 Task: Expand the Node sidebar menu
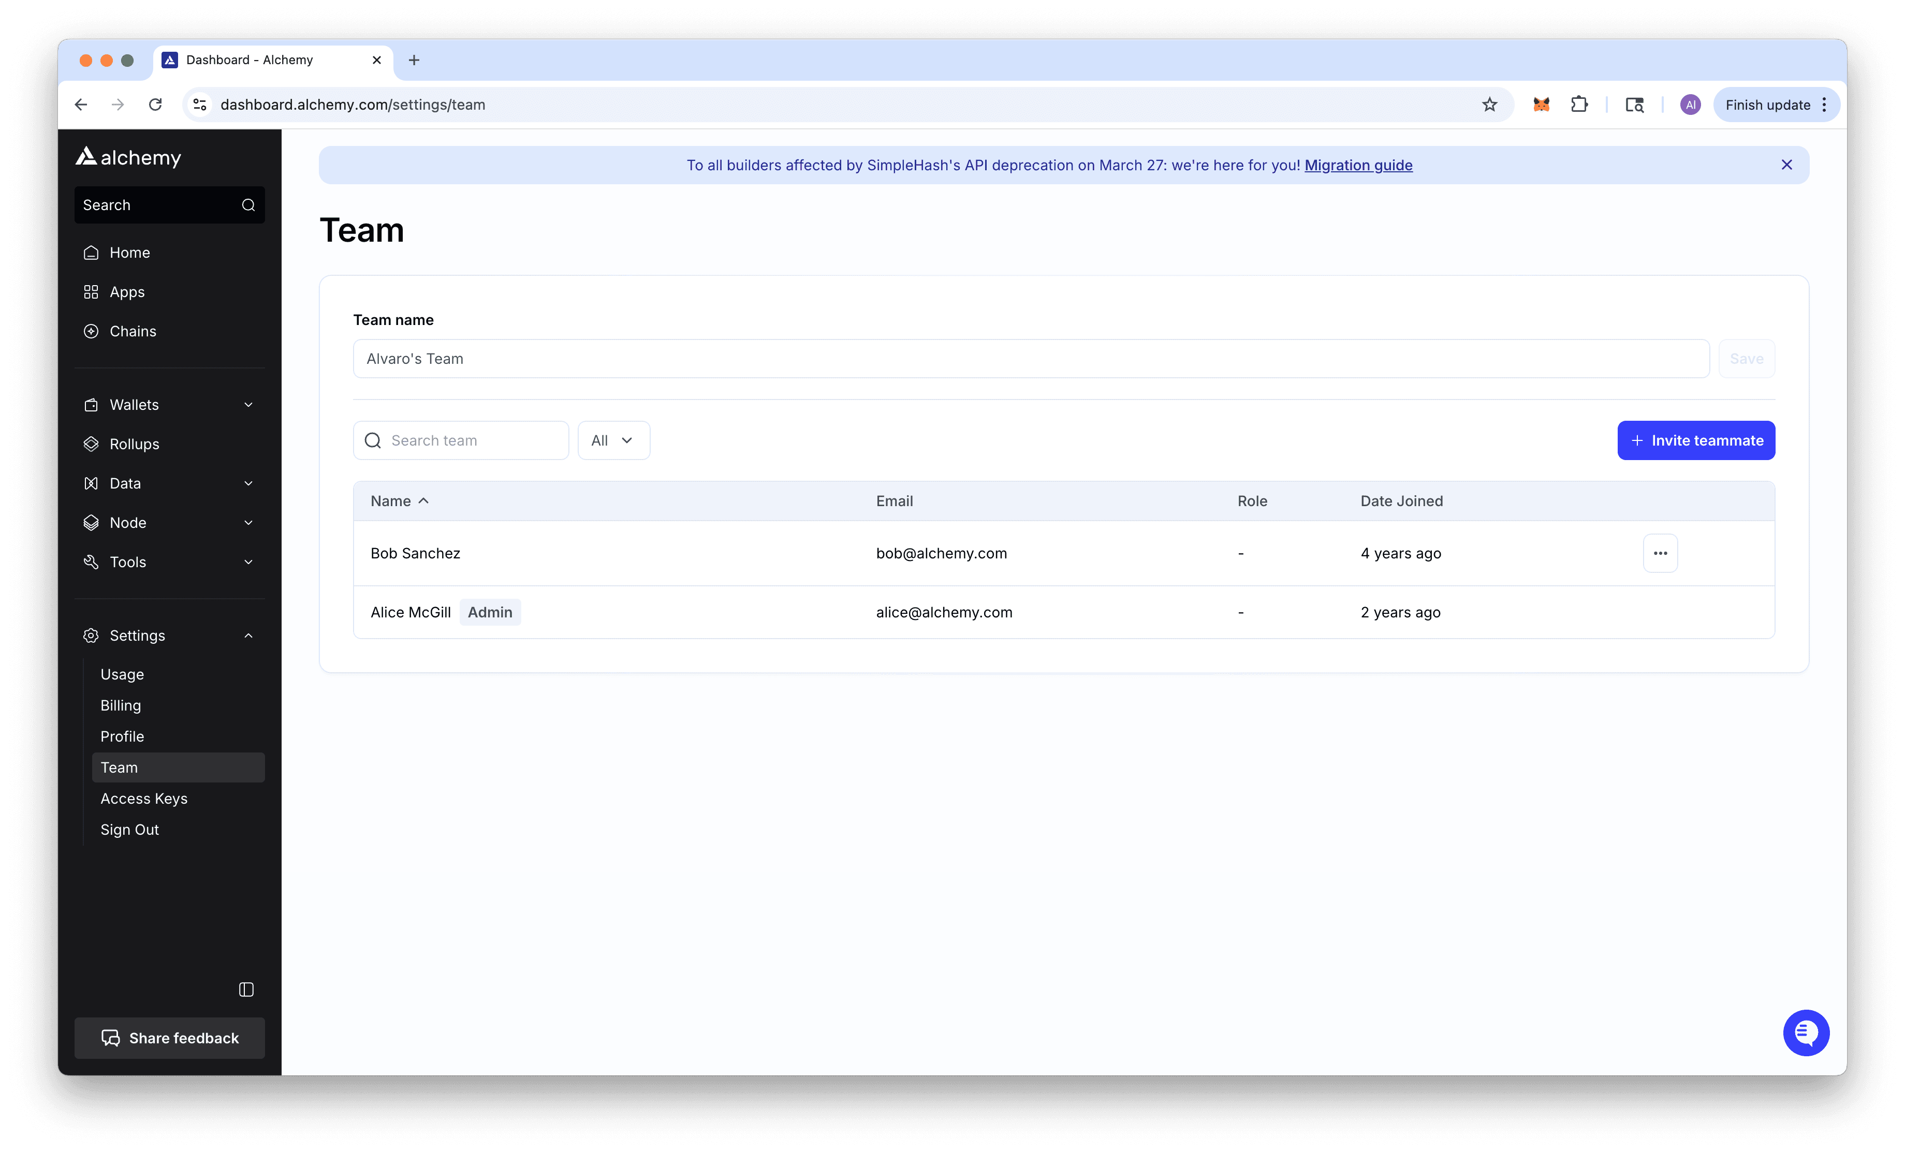(169, 523)
